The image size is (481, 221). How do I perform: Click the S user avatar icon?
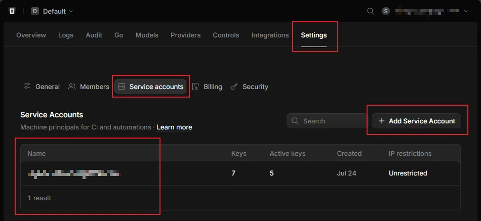386,11
